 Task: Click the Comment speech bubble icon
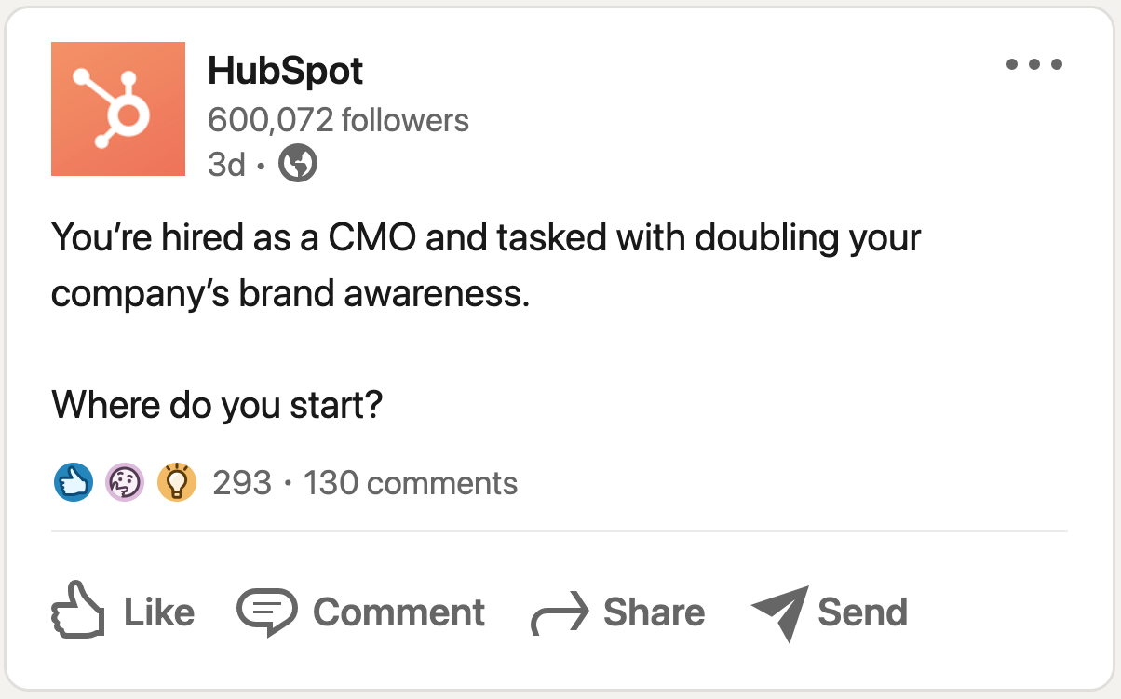(x=266, y=612)
